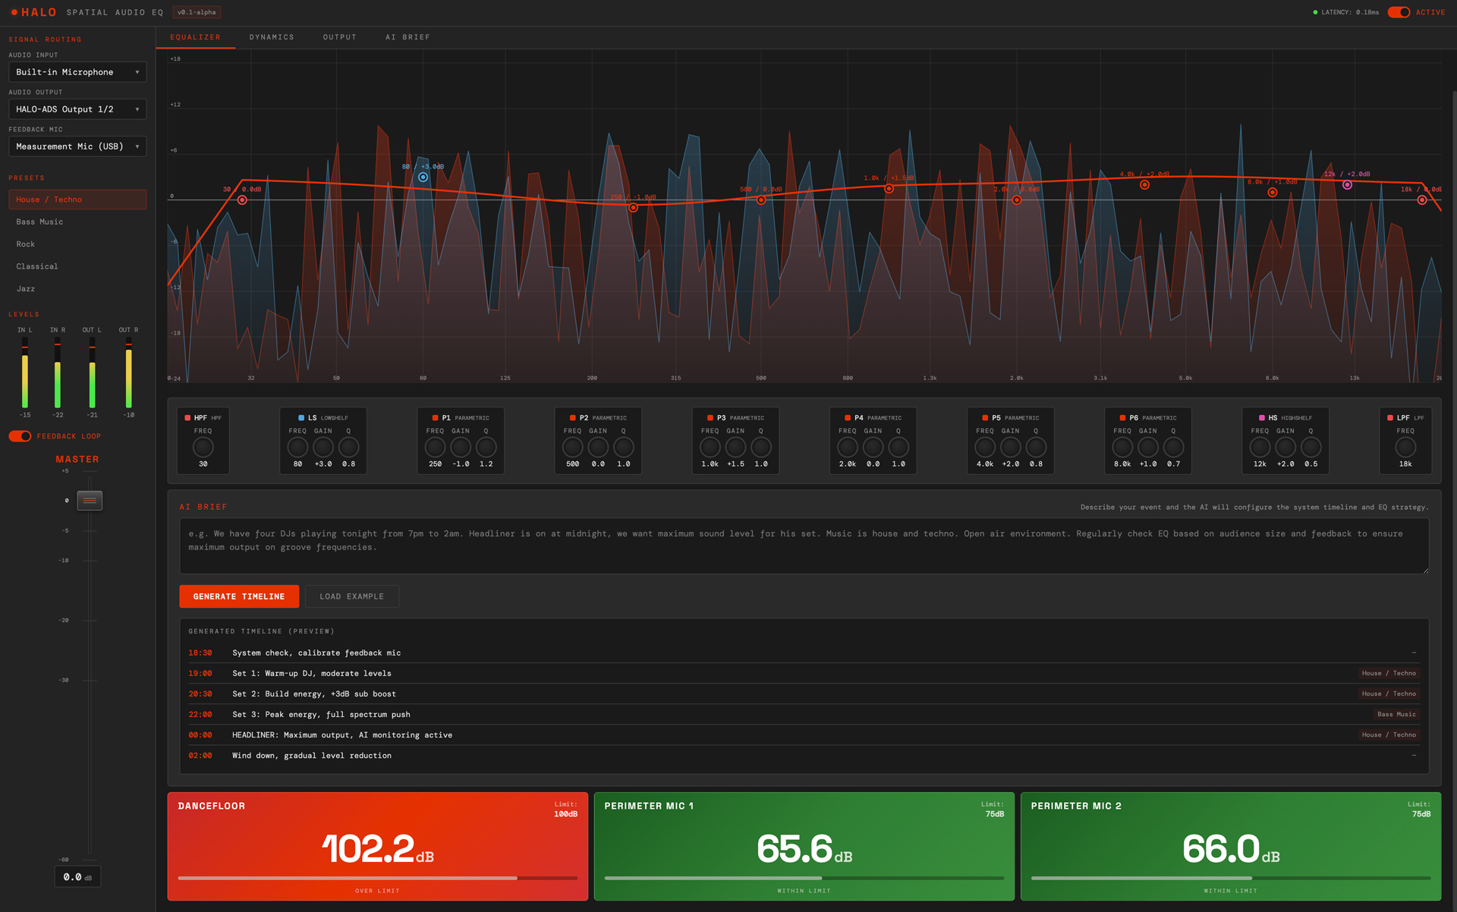The width and height of the screenshot is (1457, 912).
Task: Disable the Feedback Loop toggle
Action: 20,436
